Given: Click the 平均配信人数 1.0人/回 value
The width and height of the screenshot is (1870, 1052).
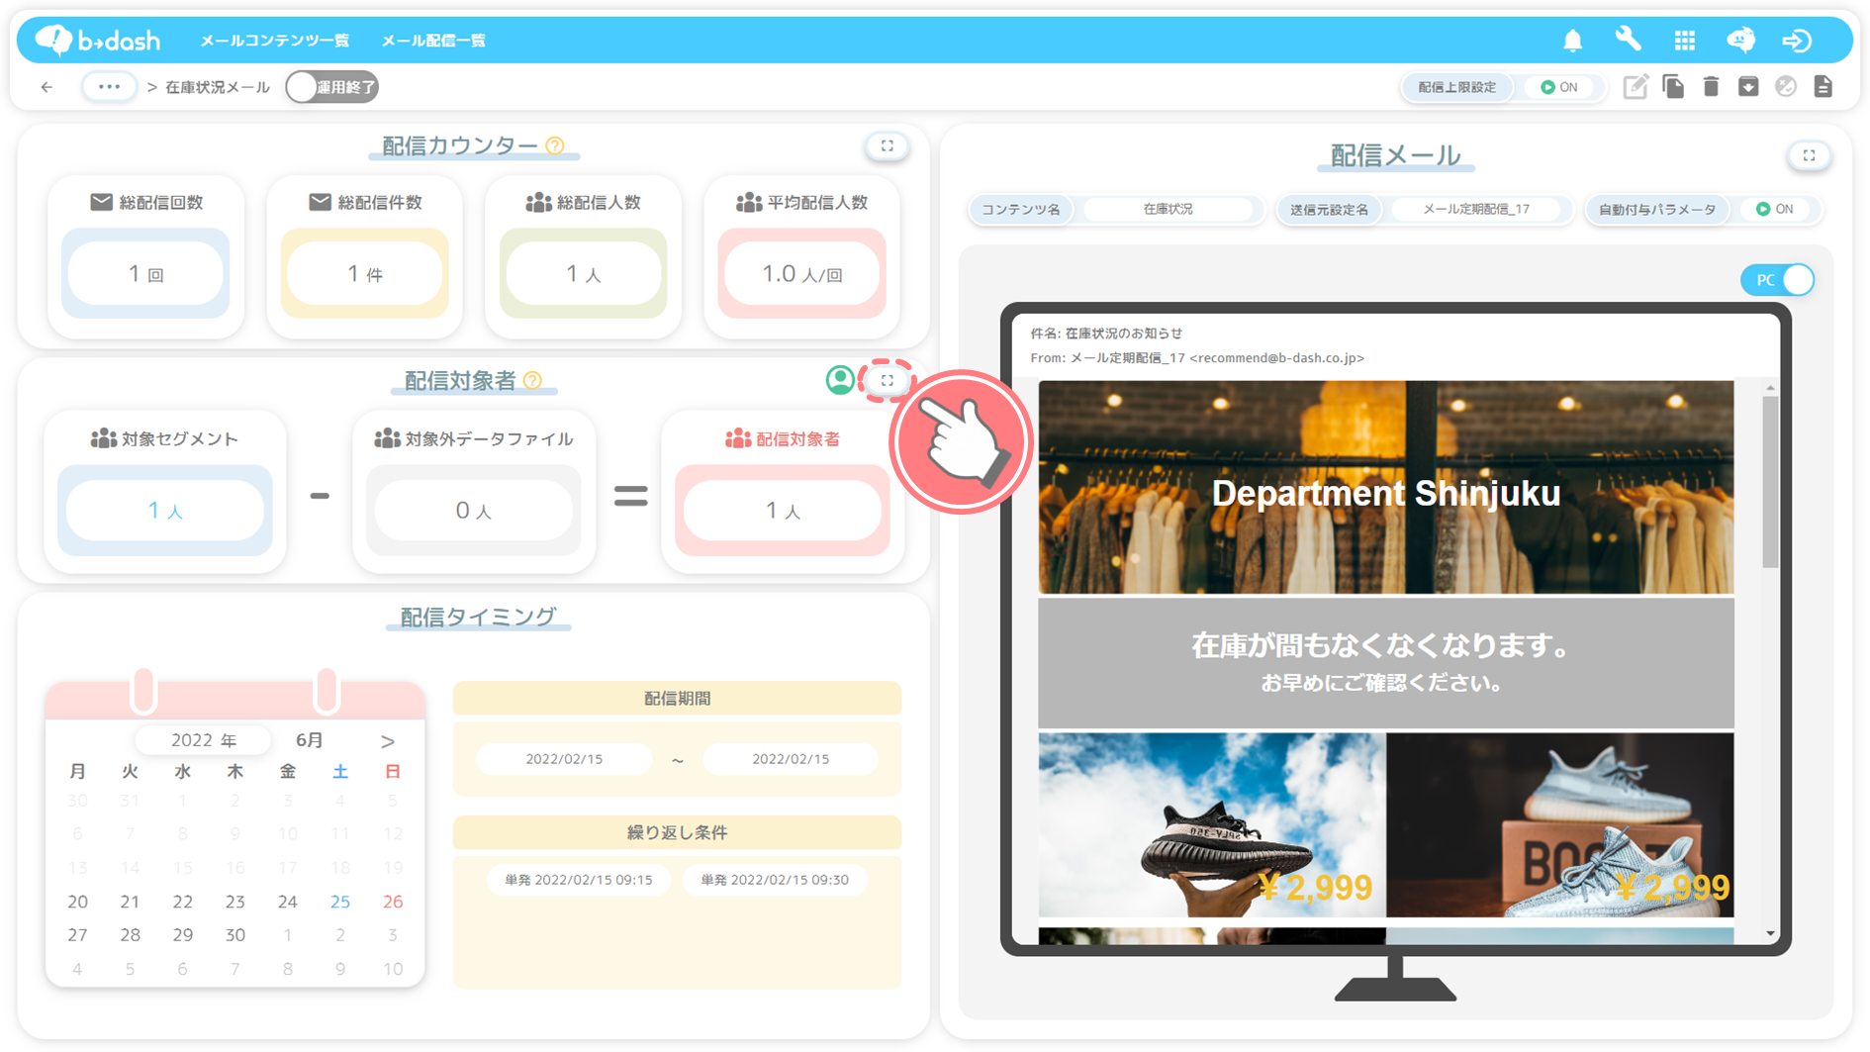Looking at the screenshot, I should tap(802, 274).
